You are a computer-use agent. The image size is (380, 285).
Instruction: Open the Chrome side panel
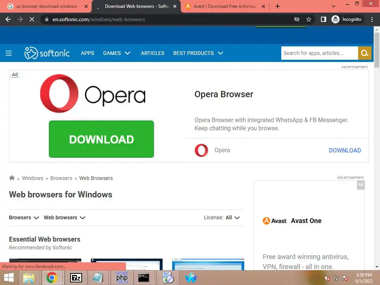click(x=323, y=19)
